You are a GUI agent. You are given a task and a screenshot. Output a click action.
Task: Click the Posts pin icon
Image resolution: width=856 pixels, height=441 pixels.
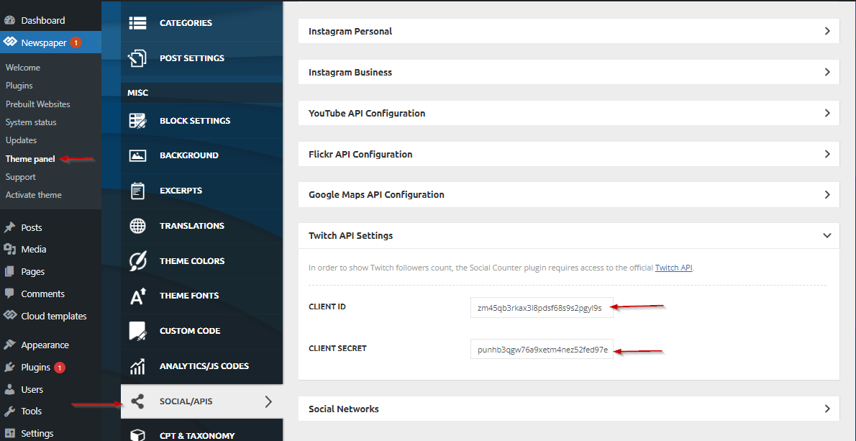pyautogui.click(x=9, y=227)
